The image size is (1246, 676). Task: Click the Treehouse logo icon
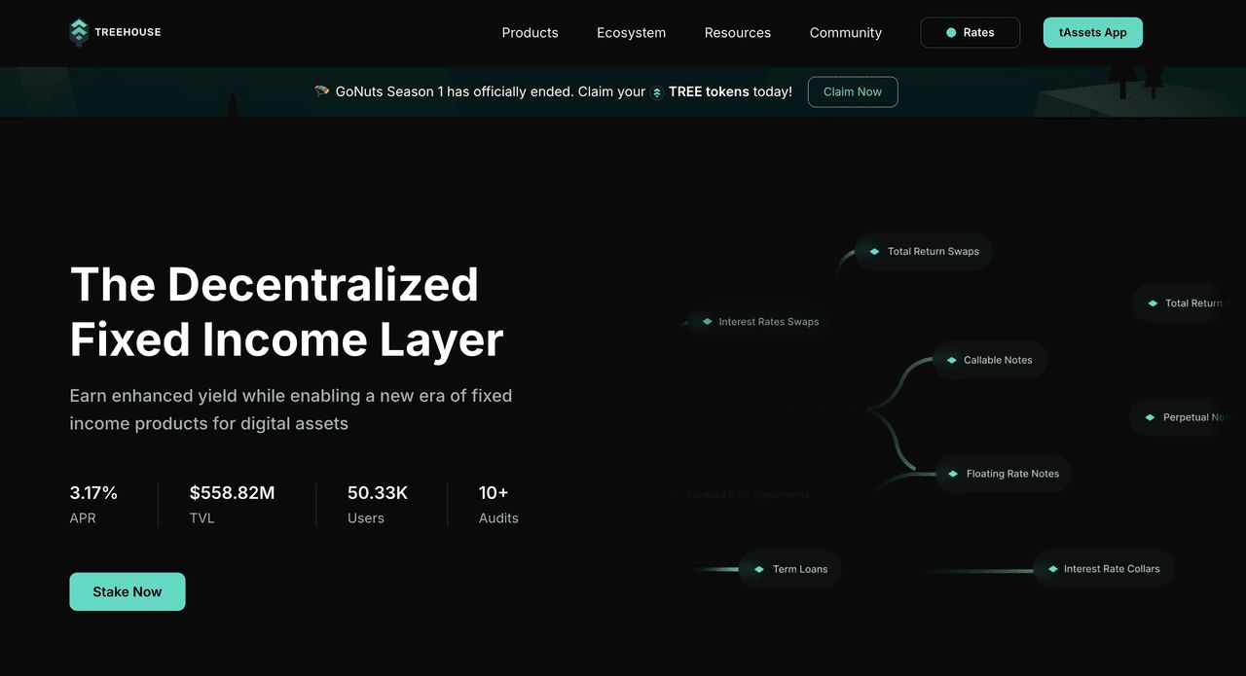[79, 32]
